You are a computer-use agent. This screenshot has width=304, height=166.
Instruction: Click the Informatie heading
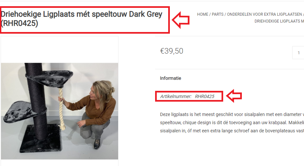(x=170, y=78)
